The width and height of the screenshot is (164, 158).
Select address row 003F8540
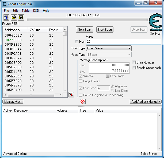tap(33, 45)
